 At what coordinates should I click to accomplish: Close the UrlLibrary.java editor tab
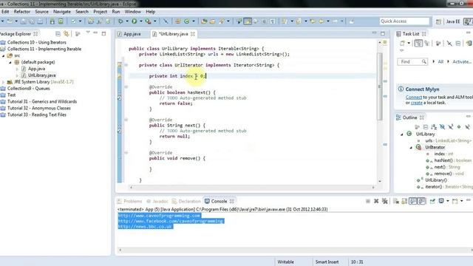tap(193, 34)
